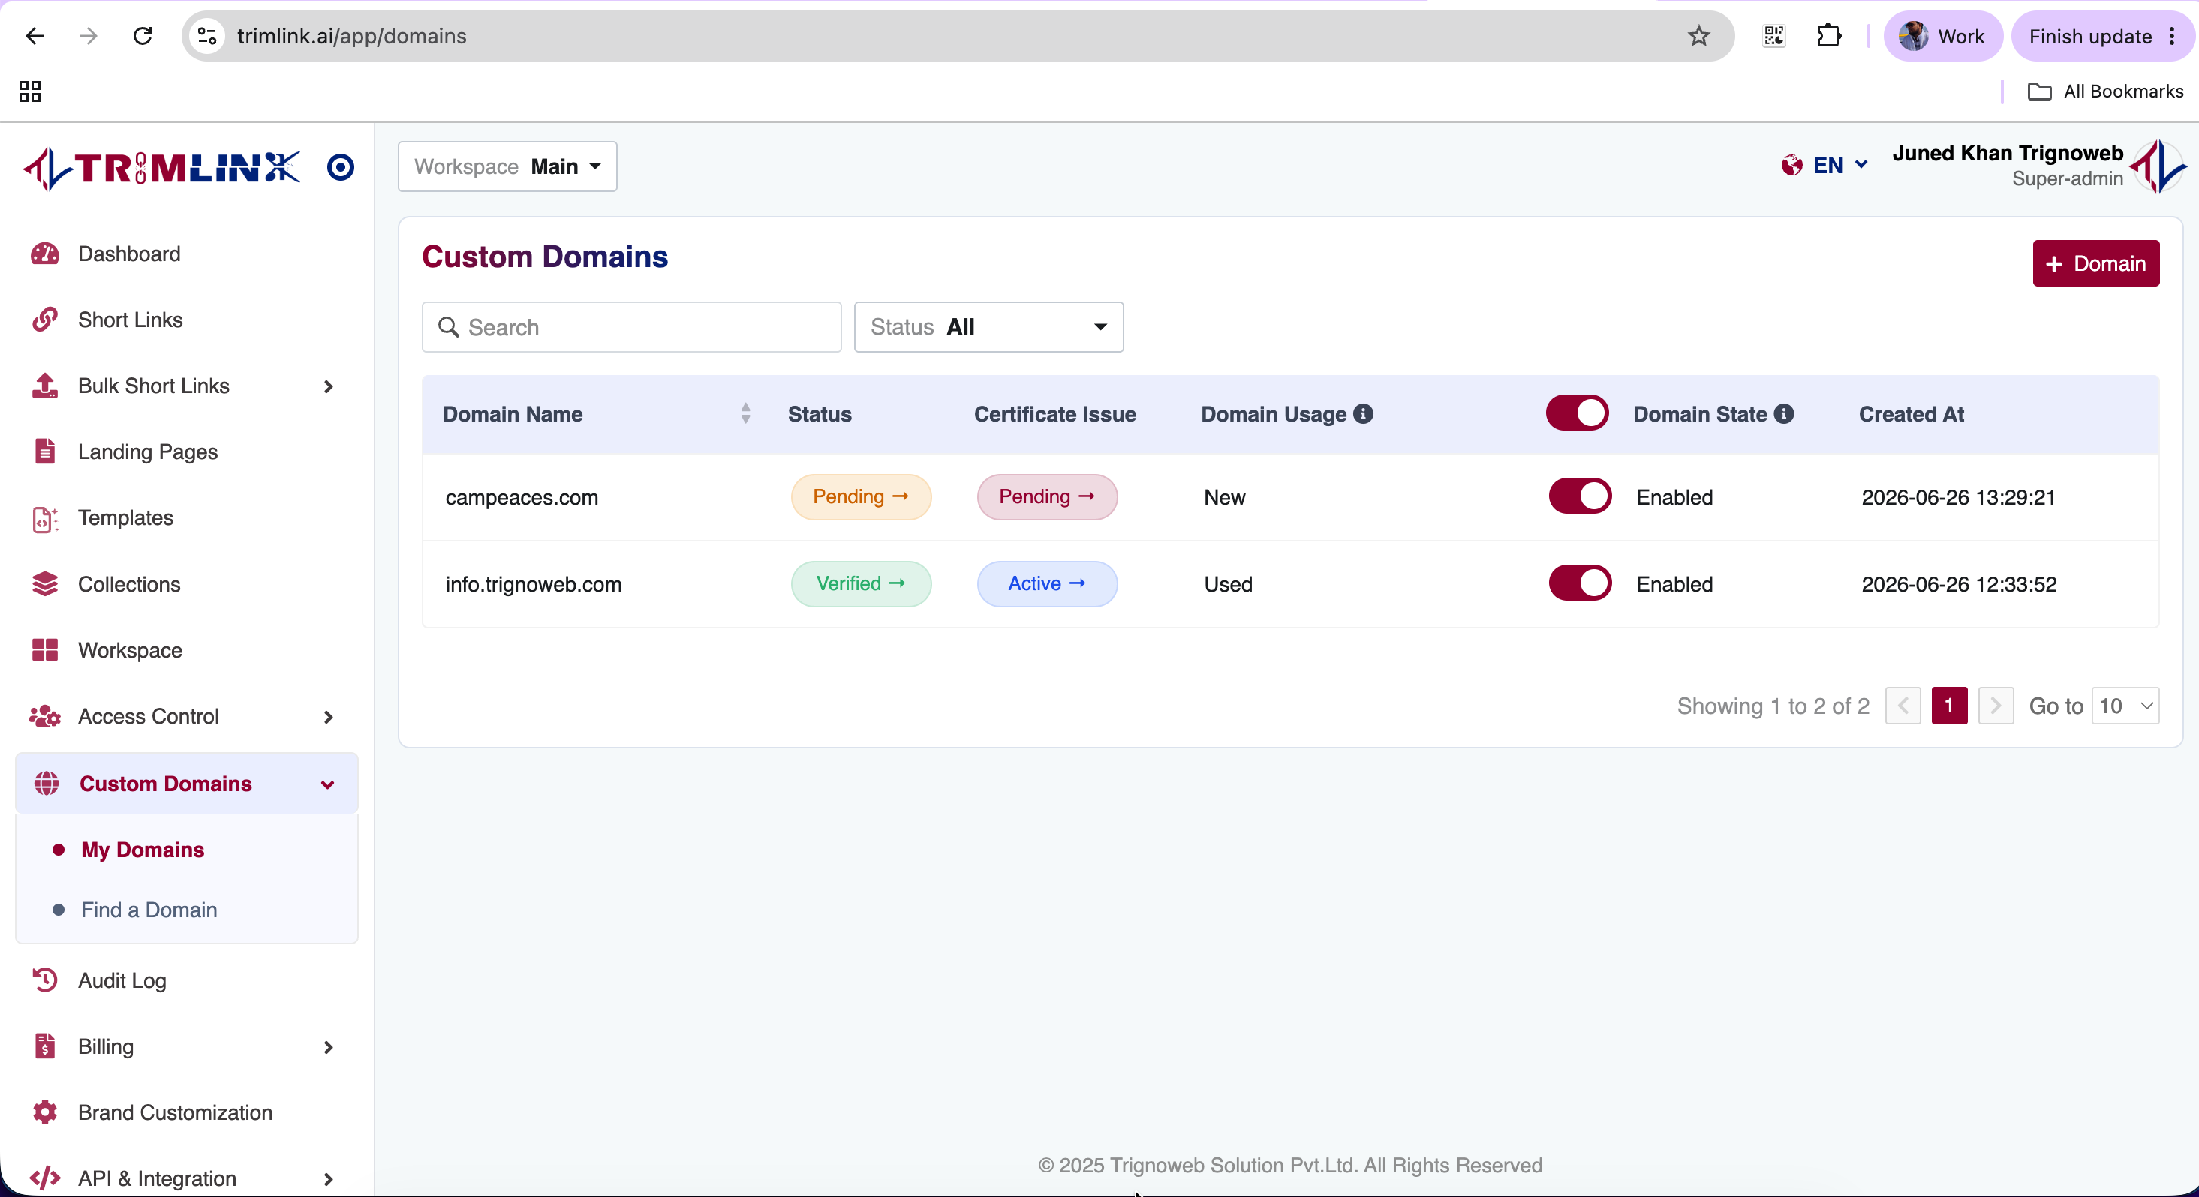Screen dimensions: 2199x1197
Task: Click the info.trignoweb.com domain name
Action: click(x=534, y=584)
